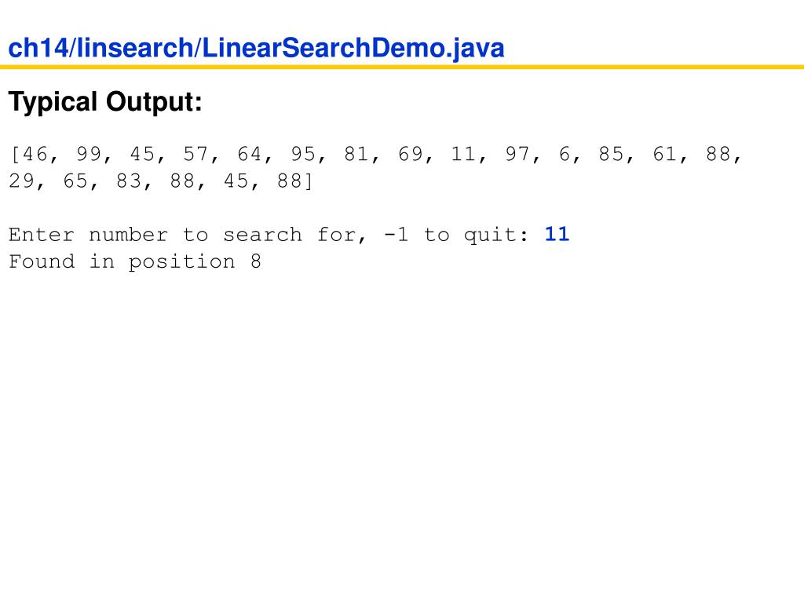Click the value 97 in the array
Viewport: 804px width, 603px height.
(x=517, y=154)
